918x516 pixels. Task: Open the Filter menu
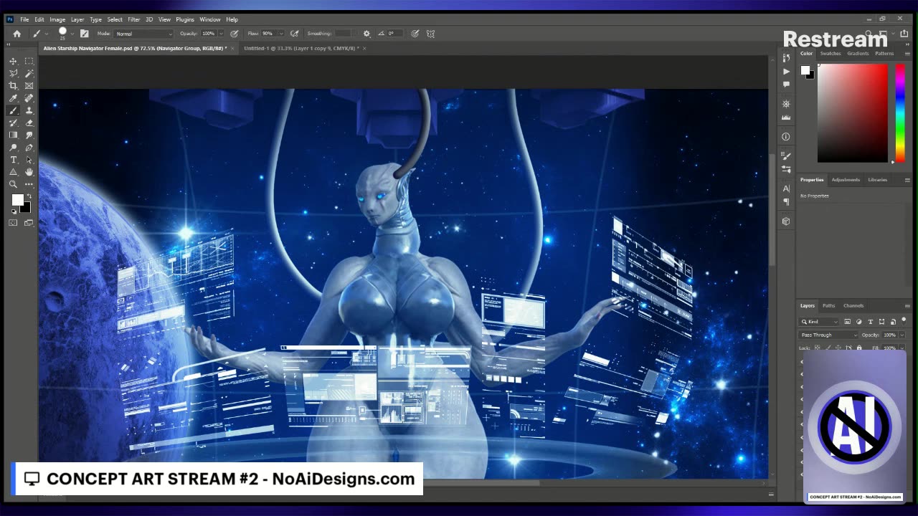(134, 19)
